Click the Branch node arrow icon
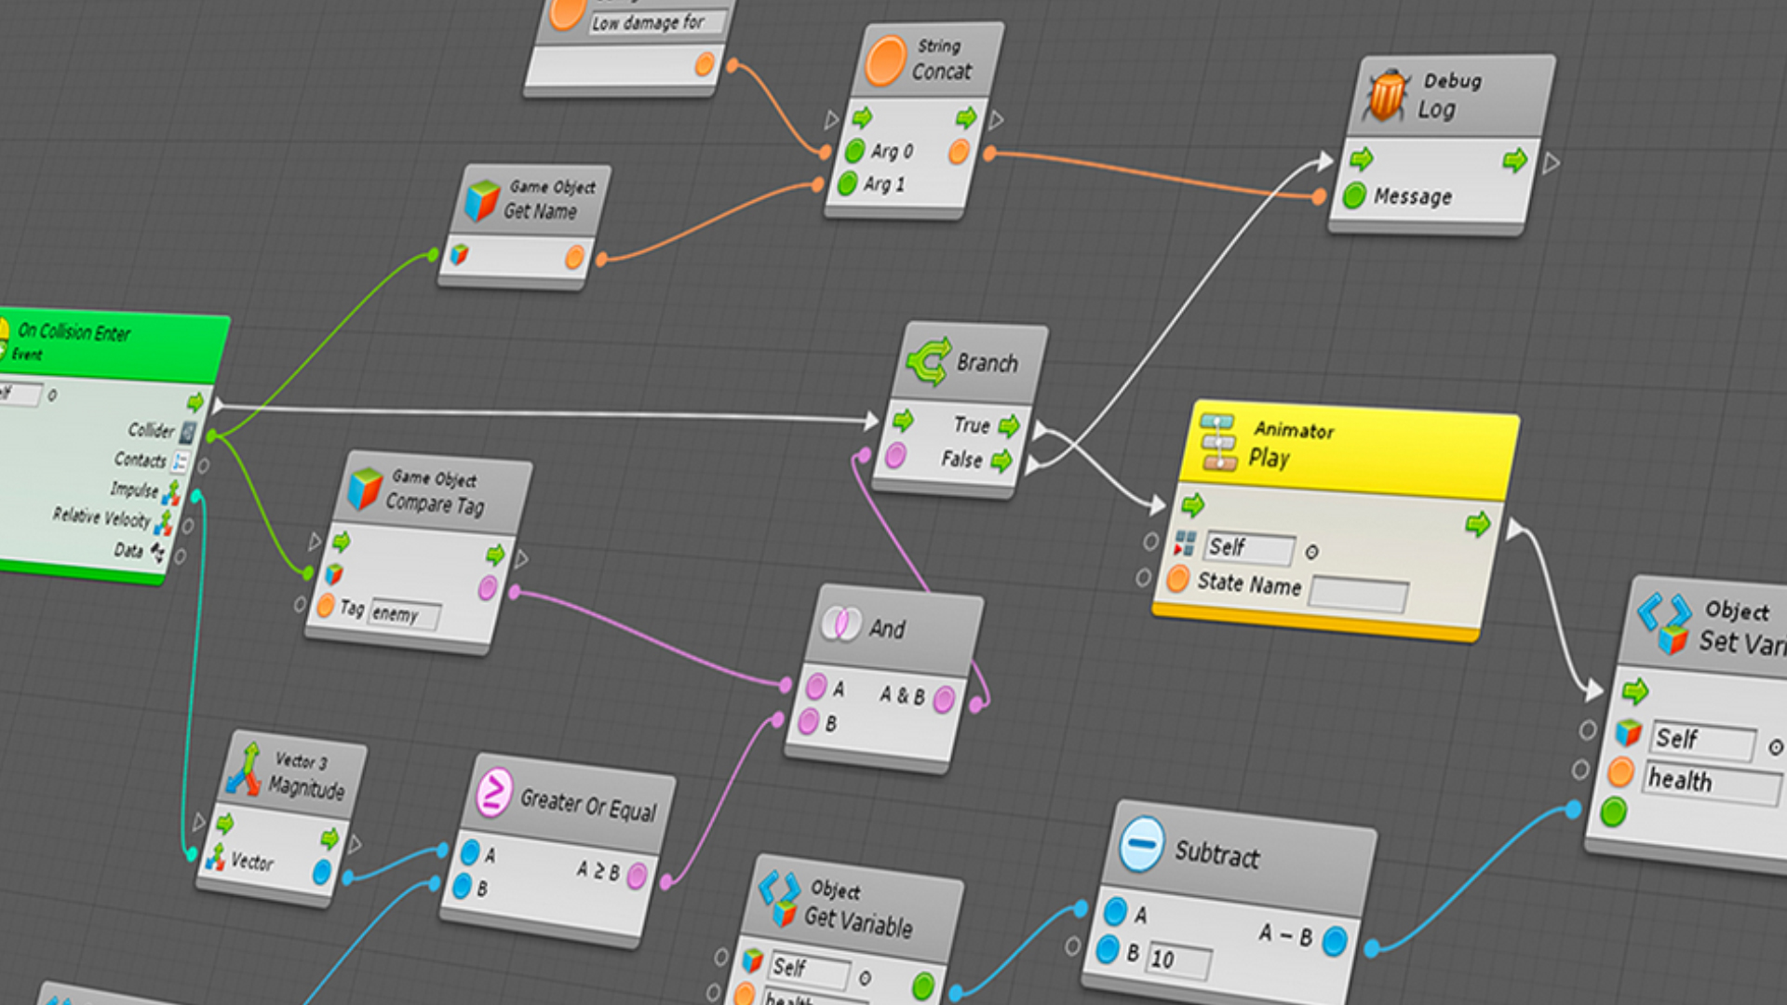1787x1005 pixels. click(x=928, y=361)
